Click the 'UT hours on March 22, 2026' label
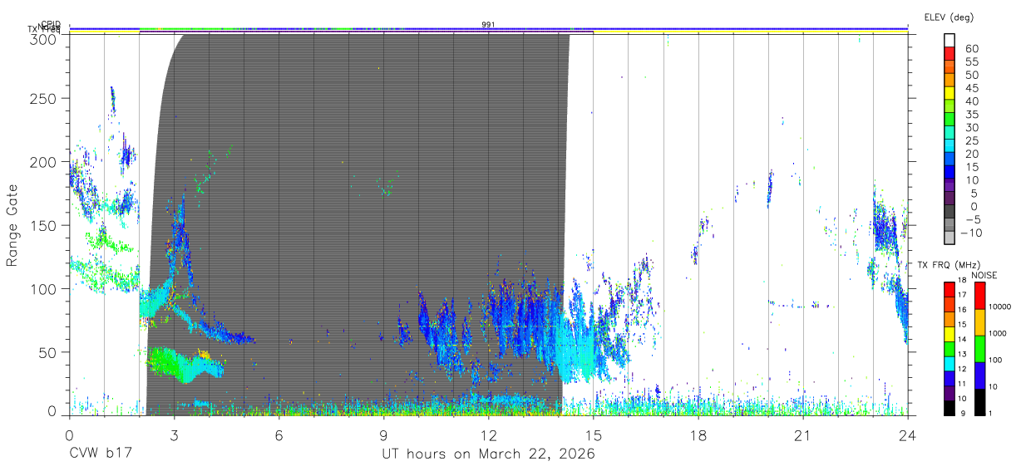 tap(488, 454)
